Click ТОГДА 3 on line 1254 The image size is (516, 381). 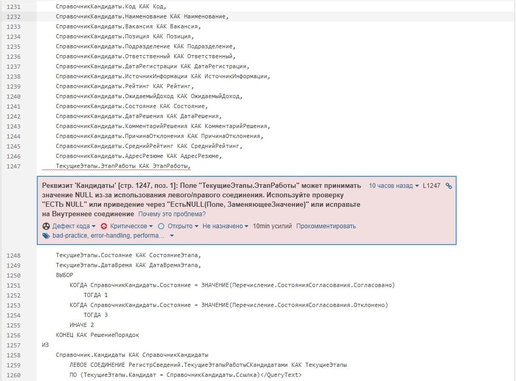[96, 315]
